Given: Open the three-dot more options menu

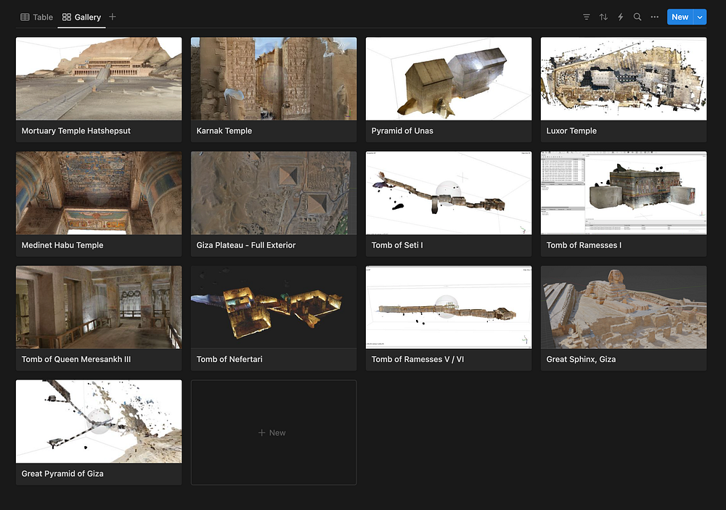Looking at the screenshot, I should click(x=655, y=17).
